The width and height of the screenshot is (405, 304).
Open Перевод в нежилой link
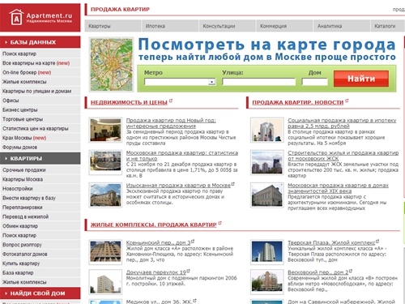tap(26, 216)
